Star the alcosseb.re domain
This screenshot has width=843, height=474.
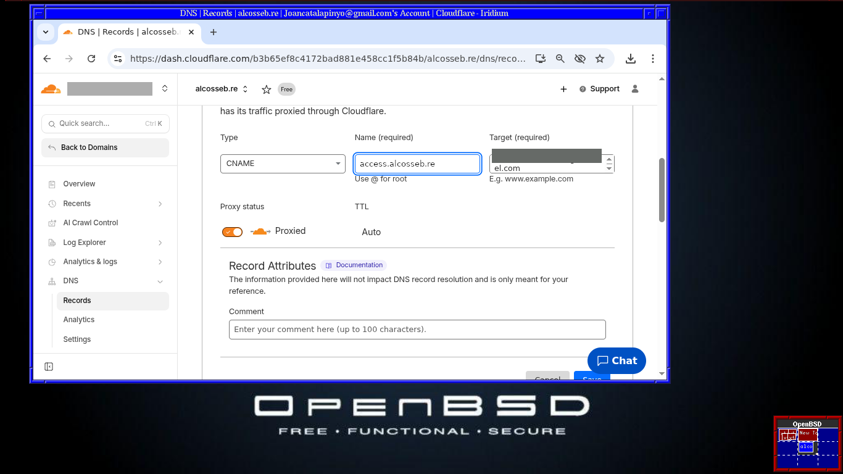[266, 89]
